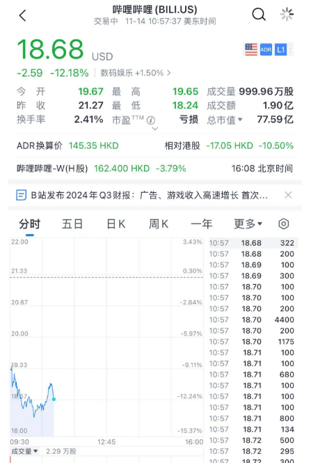Open the 总市值 dropdown arrow
Screen dimensions: 311x463
240,120
